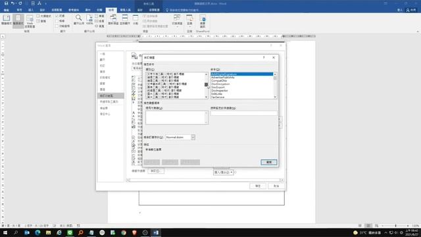Click the Redo/Repeat icon in the title bar

point(20,3)
